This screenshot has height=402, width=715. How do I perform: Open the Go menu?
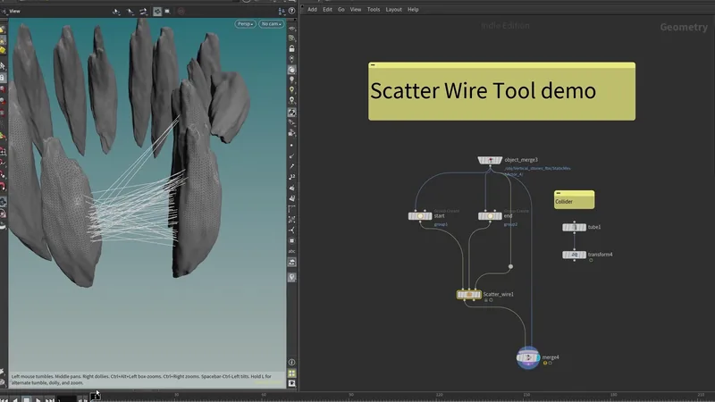click(x=341, y=10)
